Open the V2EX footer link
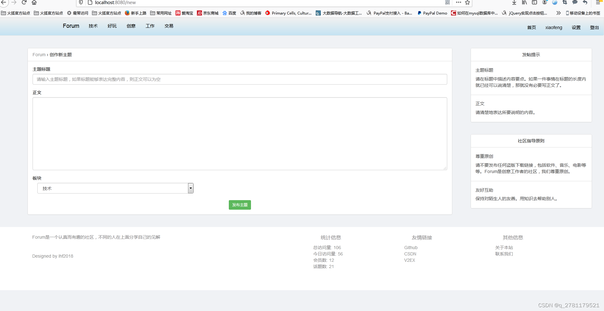Image resolution: width=604 pixels, height=311 pixels. pyautogui.click(x=410, y=260)
